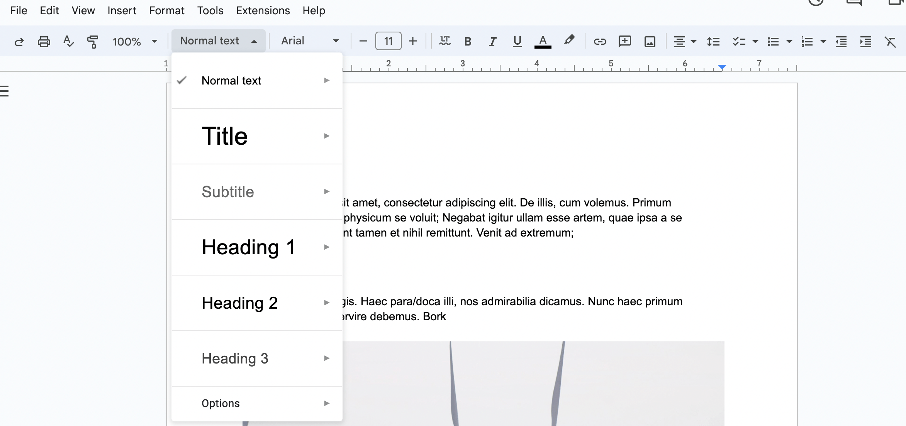Toggle italic formatting

[492, 41]
